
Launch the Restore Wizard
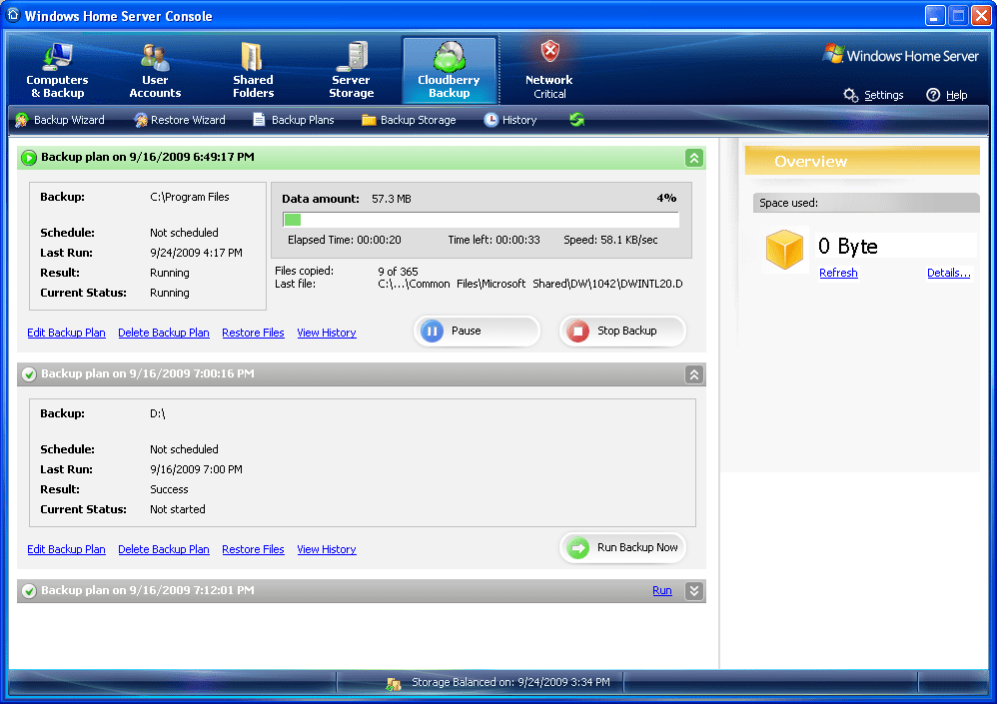(x=180, y=120)
